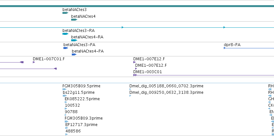Click the EK085222.5prime label

pos(82,99)
